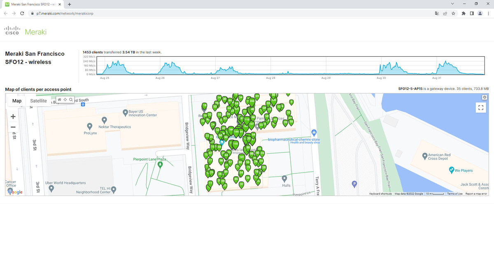
Task: Open the extensions puzzle icon
Action: click(x=464, y=13)
